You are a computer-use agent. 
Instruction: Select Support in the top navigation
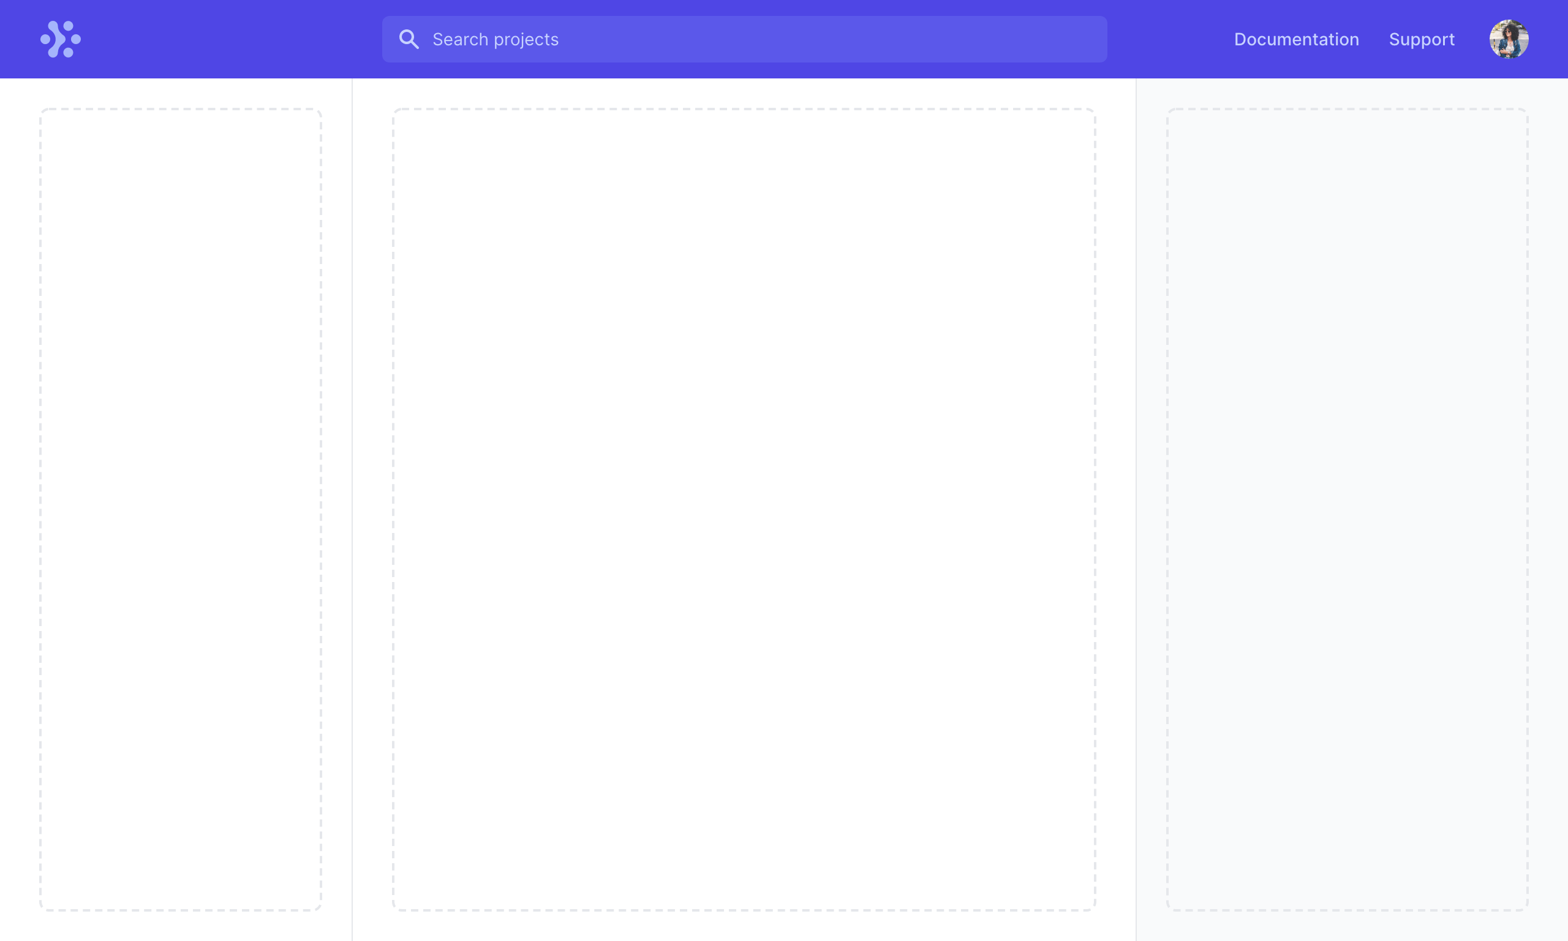(1422, 39)
